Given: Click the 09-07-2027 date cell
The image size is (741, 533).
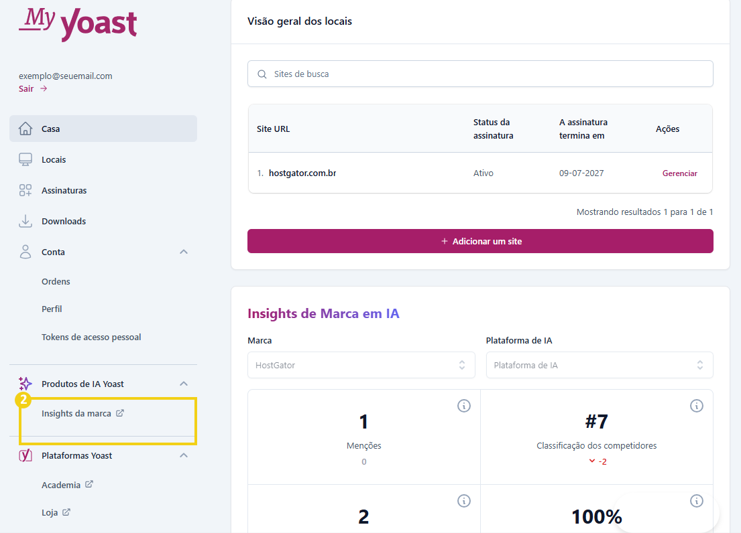Looking at the screenshot, I should click(581, 173).
